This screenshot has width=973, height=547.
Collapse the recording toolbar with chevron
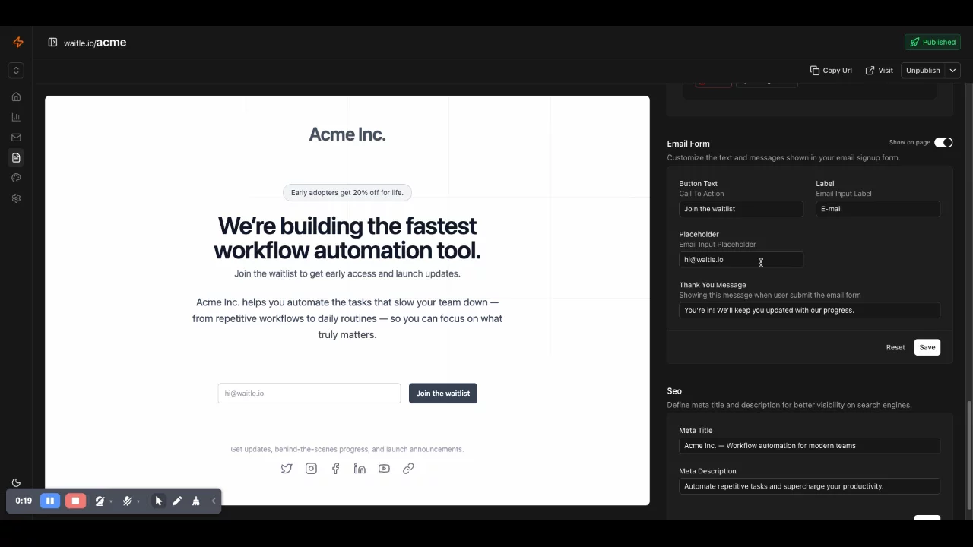[214, 501]
